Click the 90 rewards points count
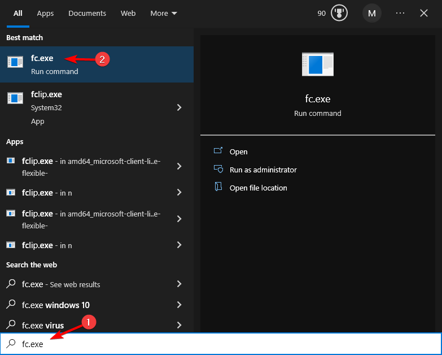 click(x=321, y=13)
